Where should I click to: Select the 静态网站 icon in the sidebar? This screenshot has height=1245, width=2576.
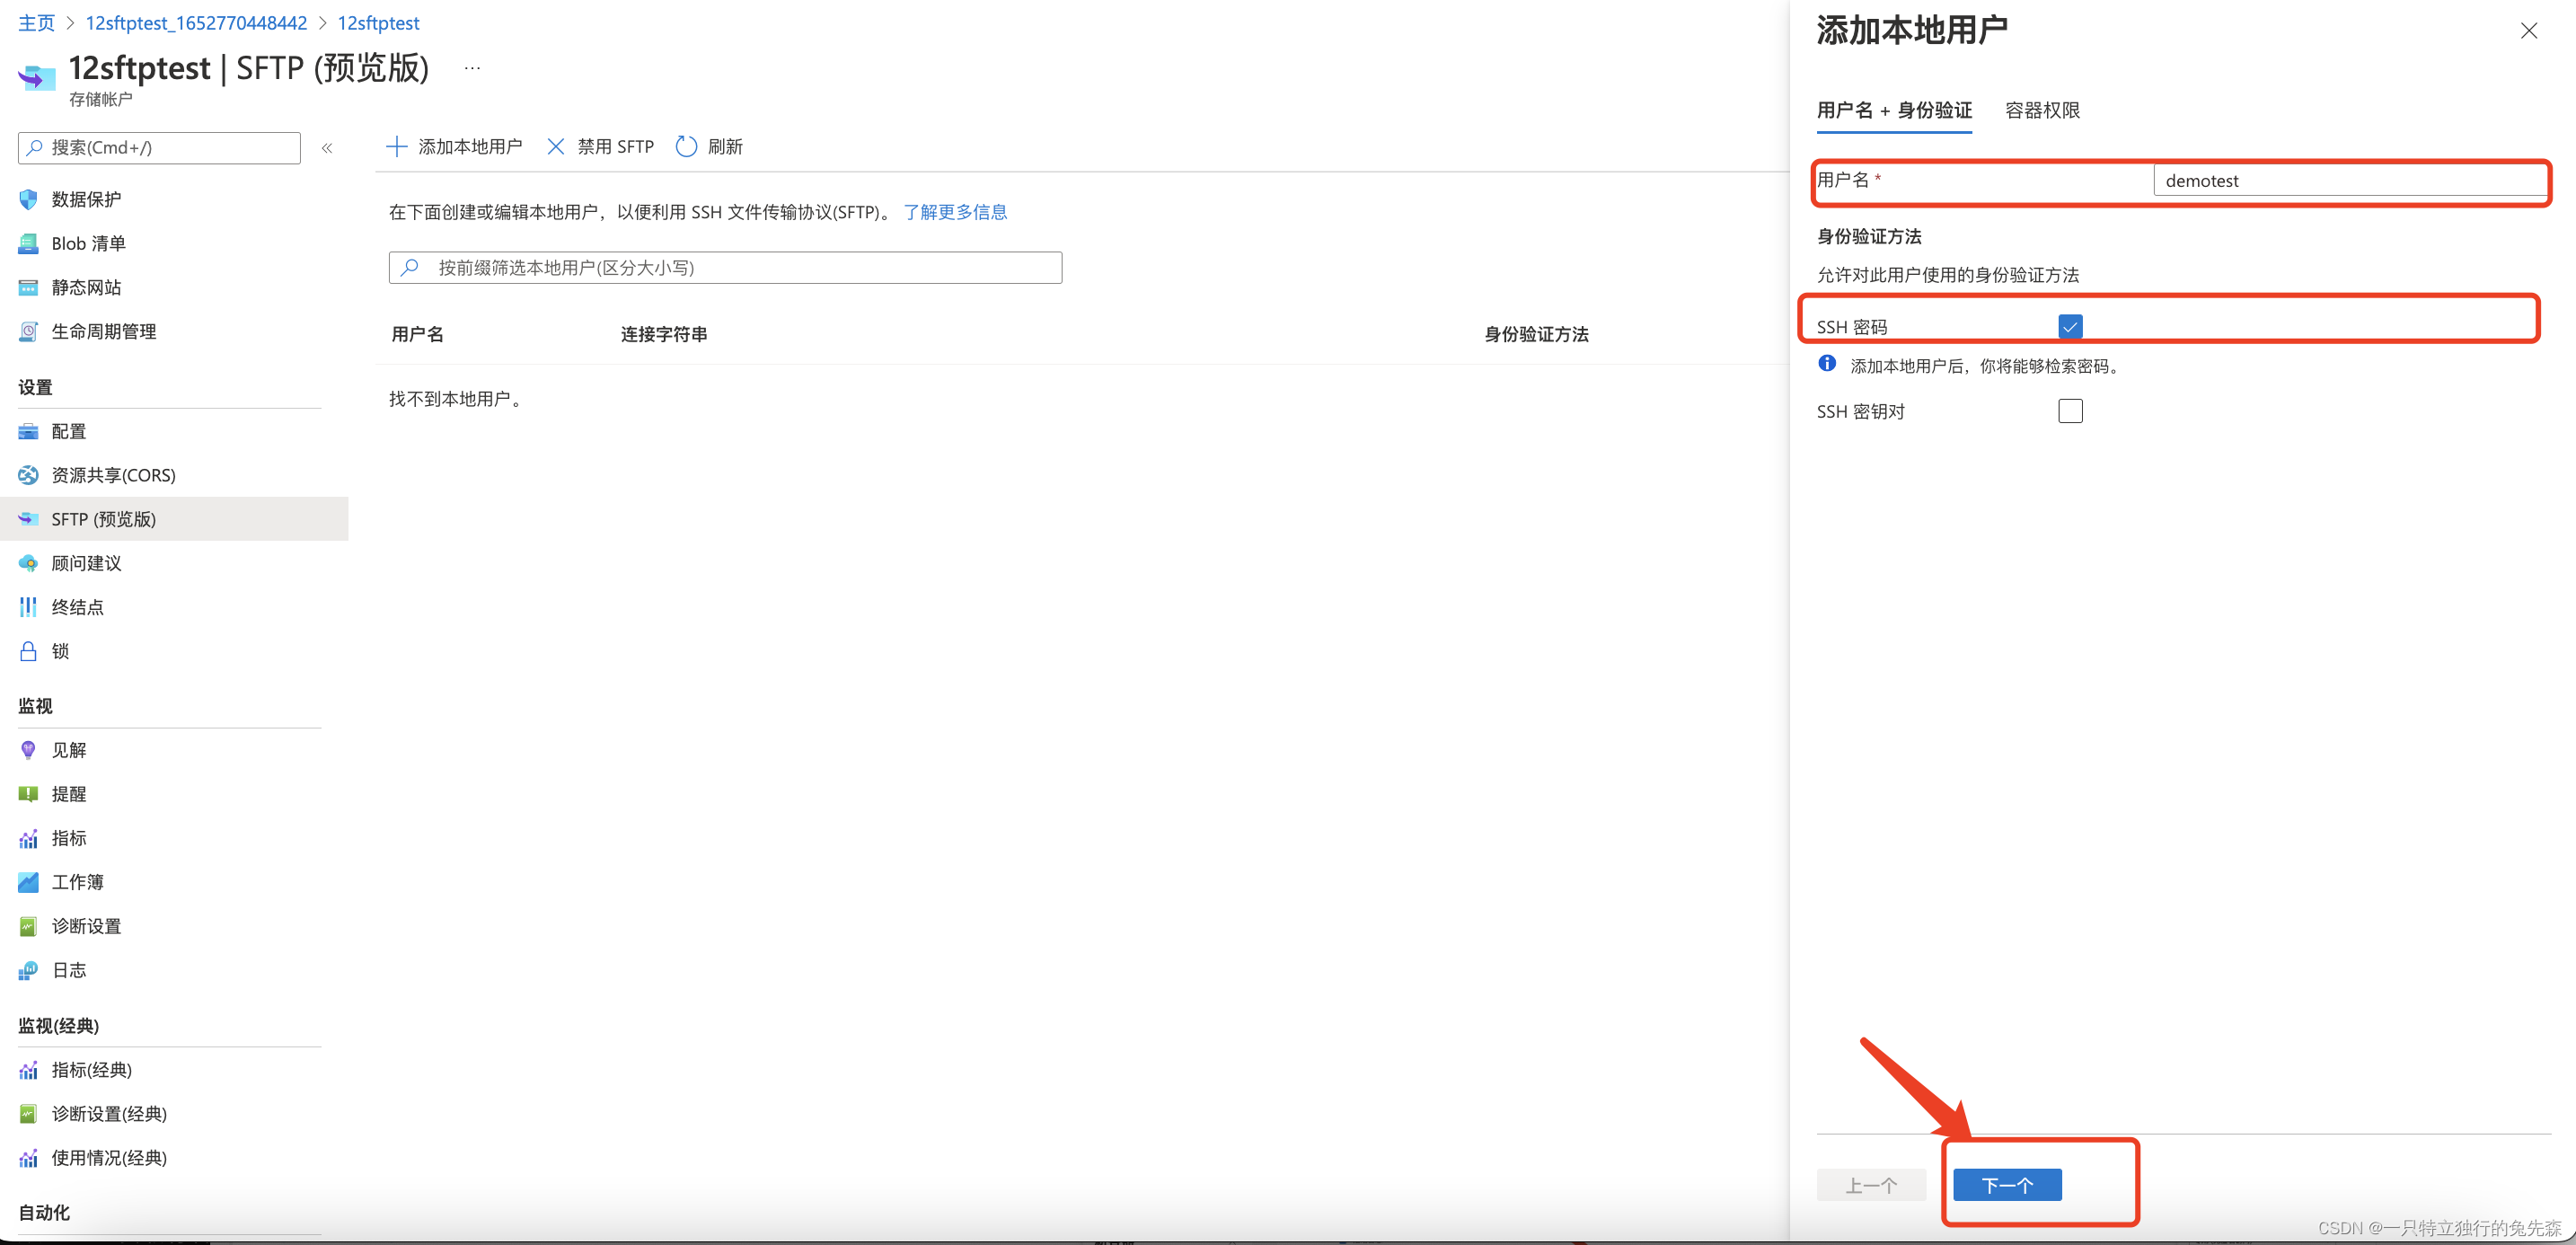pyautogui.click(x=28, y=287)
